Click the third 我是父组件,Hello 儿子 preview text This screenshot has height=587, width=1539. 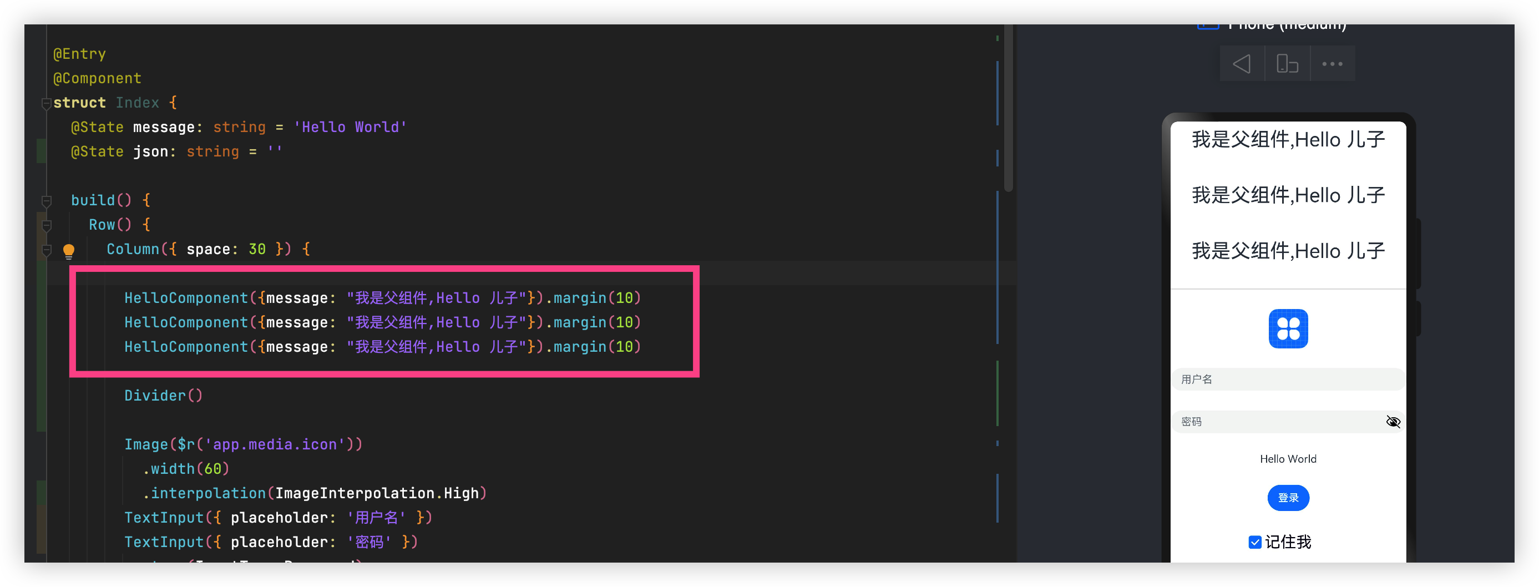[x=1288, y=251]
